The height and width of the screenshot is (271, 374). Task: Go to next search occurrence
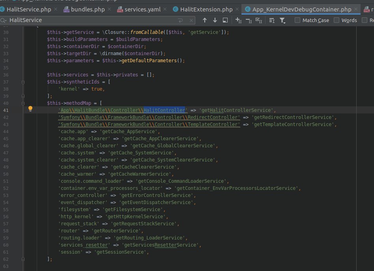215,20
